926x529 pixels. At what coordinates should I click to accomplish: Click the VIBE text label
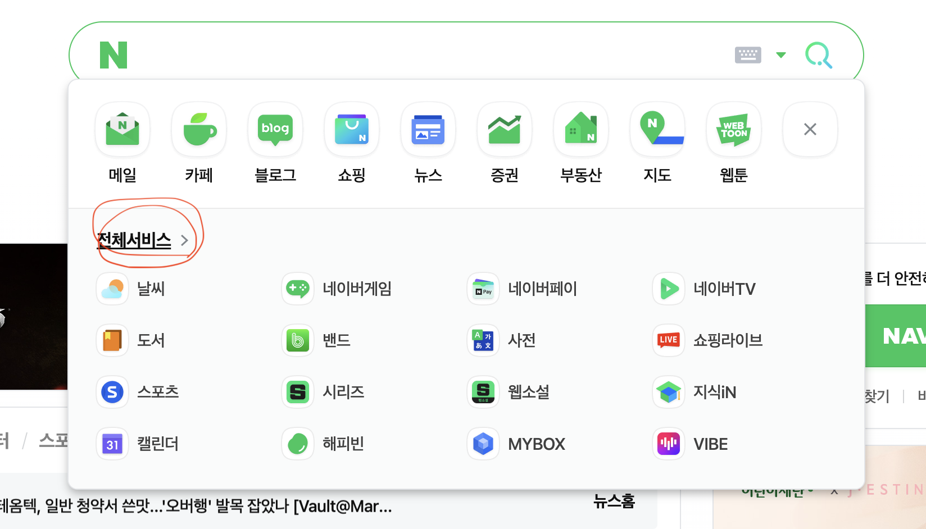(x=711, y=444)
